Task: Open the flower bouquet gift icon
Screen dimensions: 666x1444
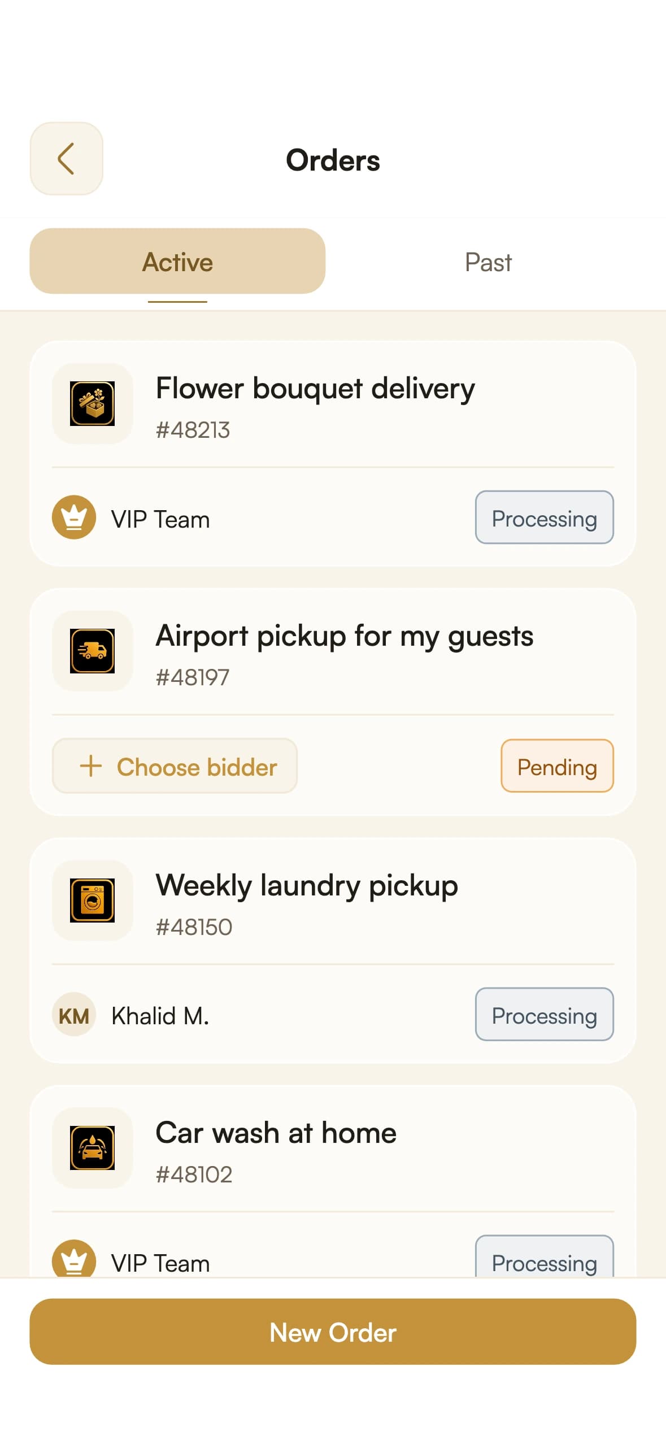Action: tap(93, 403)
